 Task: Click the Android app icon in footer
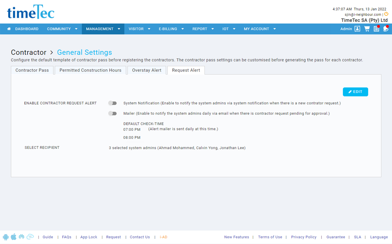[x=5, y=237]
